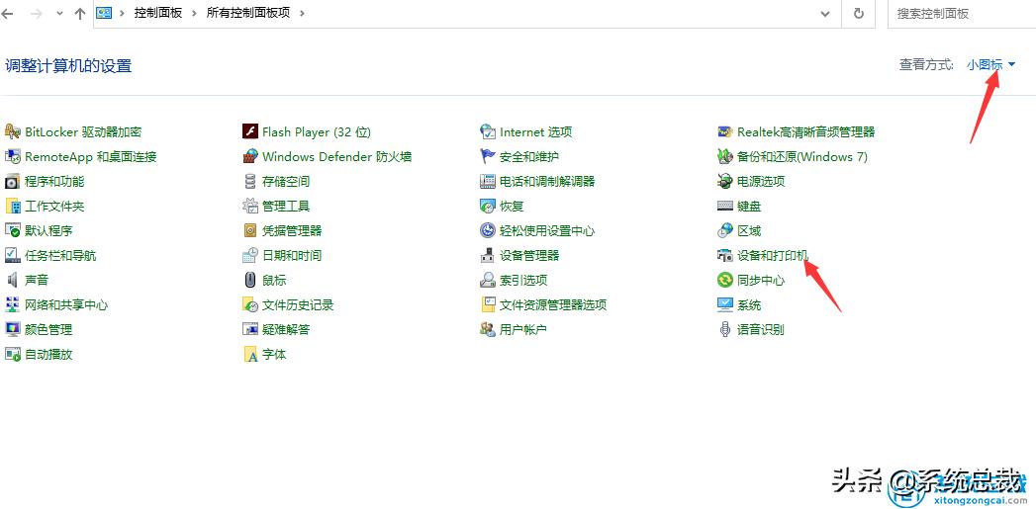Click the control panel icon in address bar

104,13
